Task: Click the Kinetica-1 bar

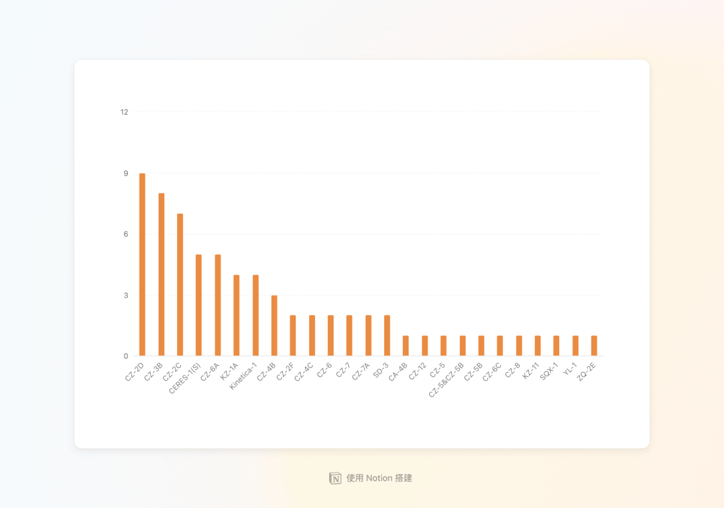Action: (x=255, y=316)
